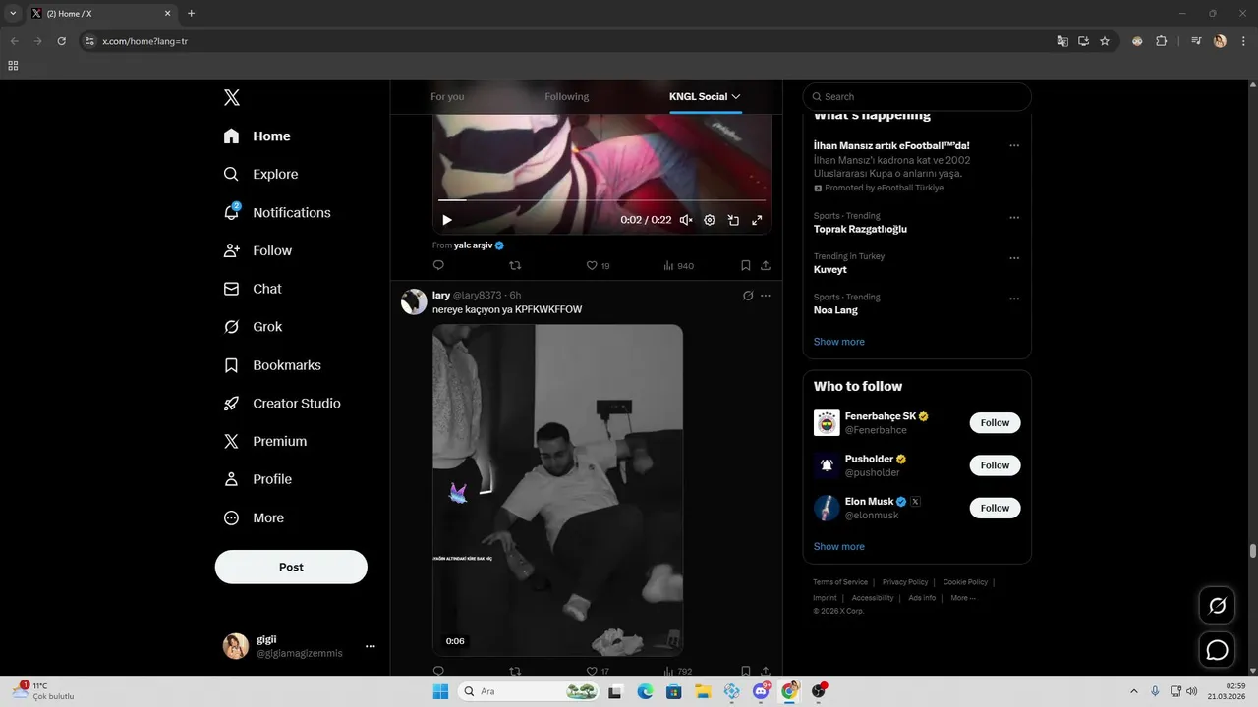Play the top video
The width and height of the screenshot is (1258, 707).
447,220
